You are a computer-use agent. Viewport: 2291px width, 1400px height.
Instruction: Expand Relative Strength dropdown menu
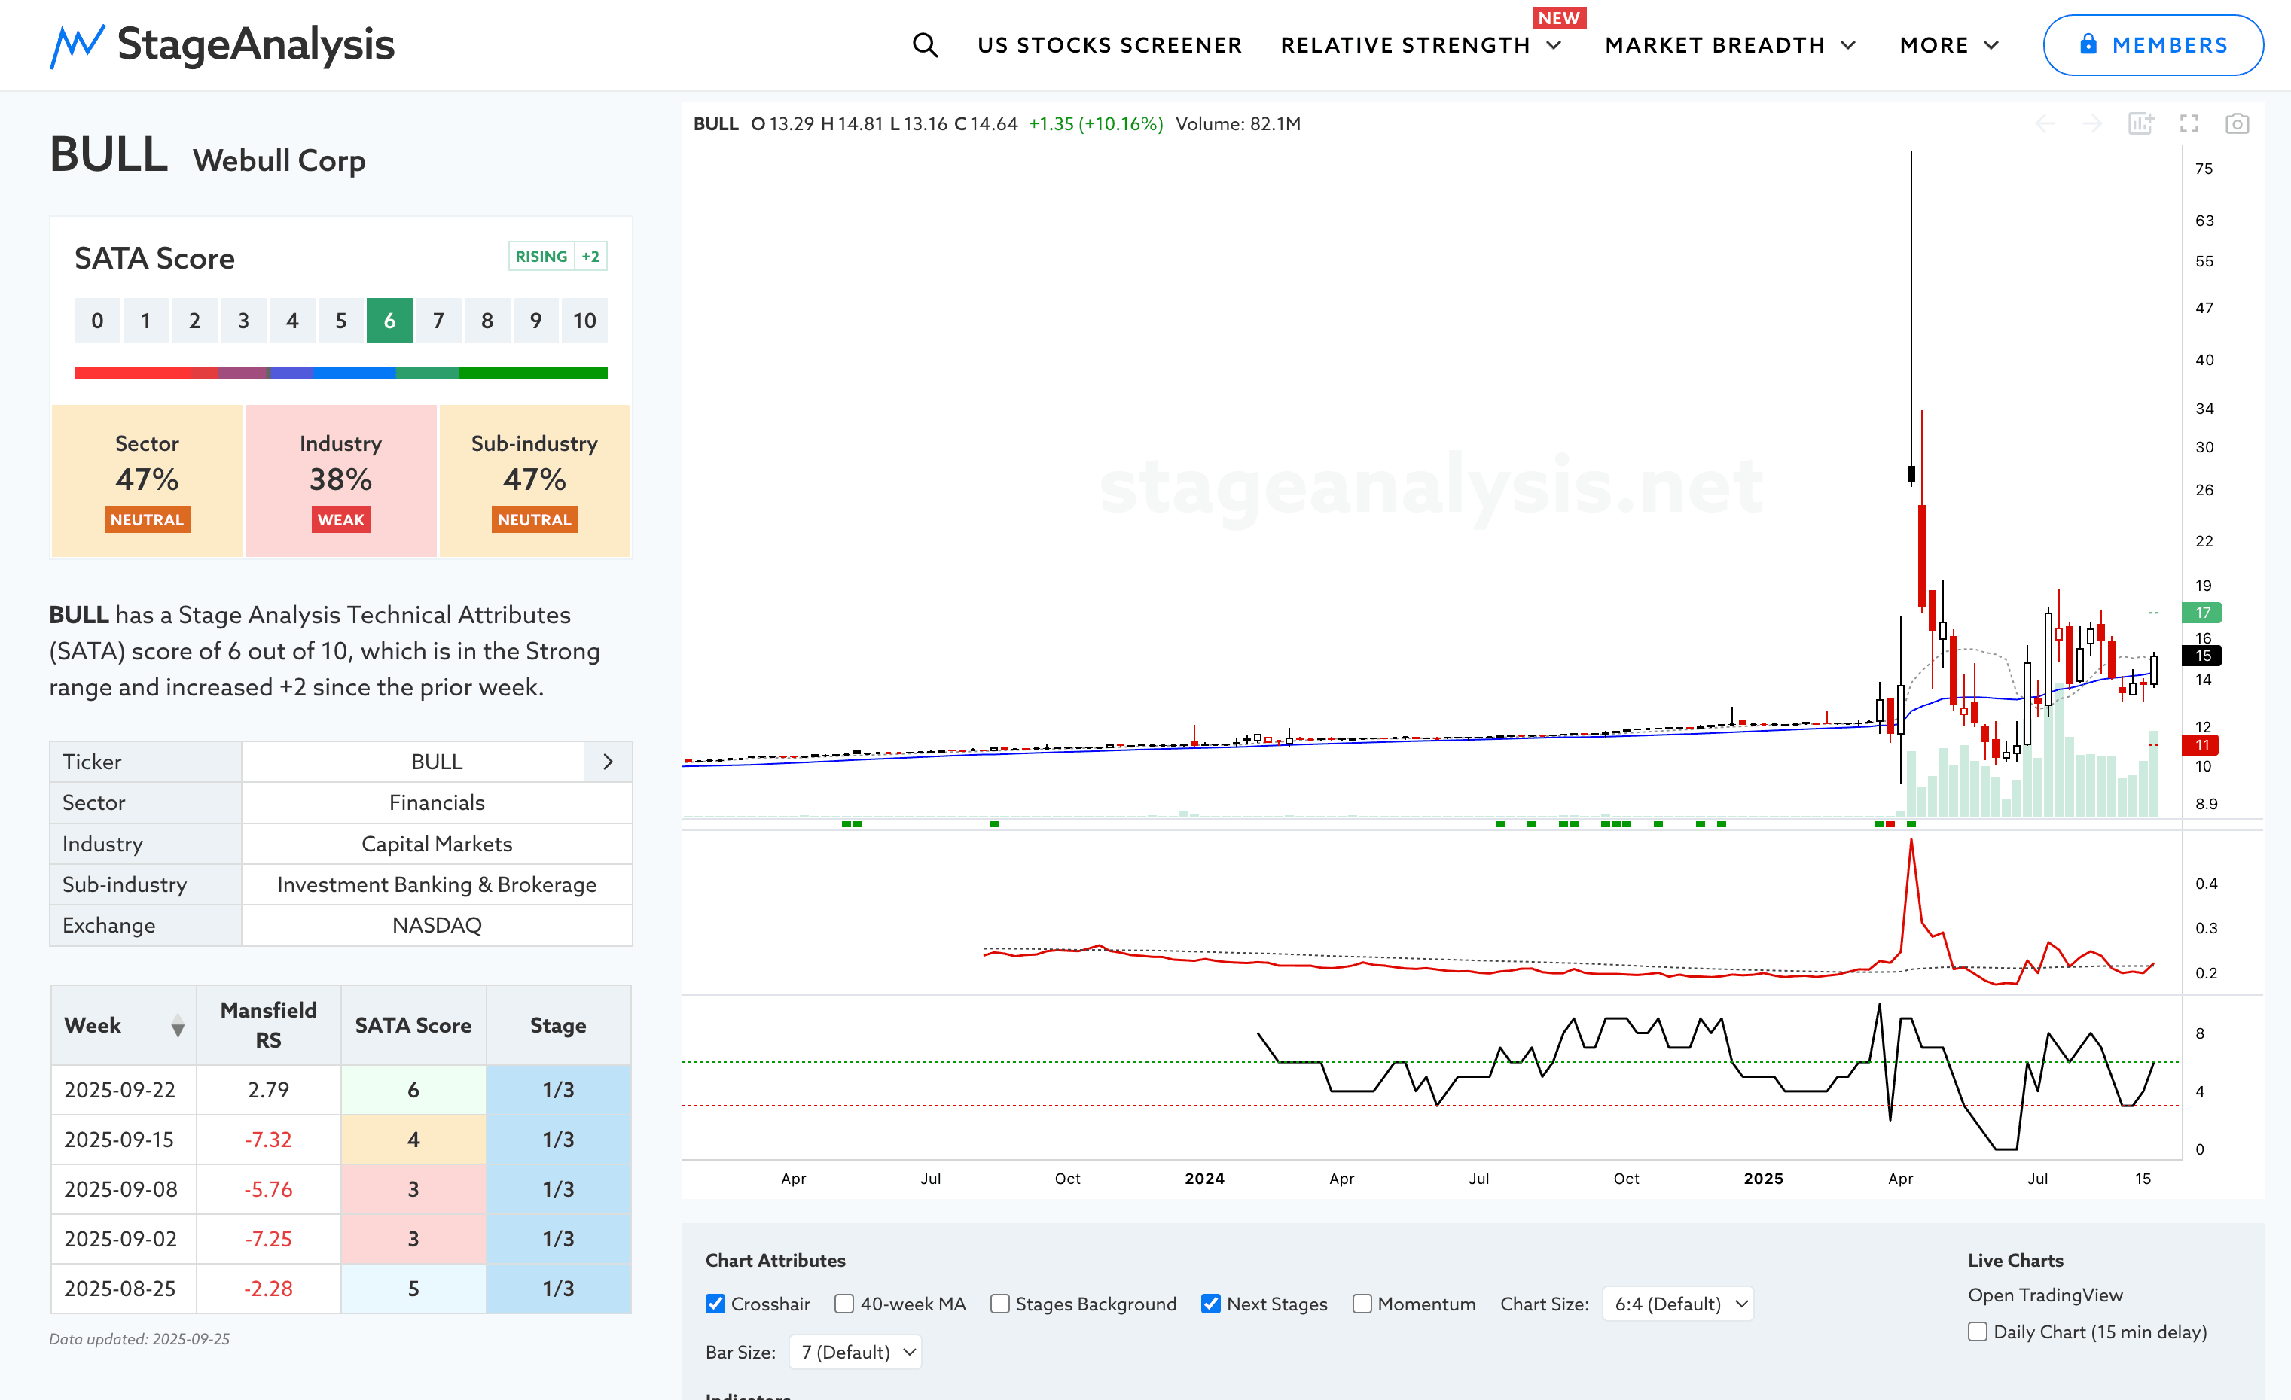[x=1420, y=44]
